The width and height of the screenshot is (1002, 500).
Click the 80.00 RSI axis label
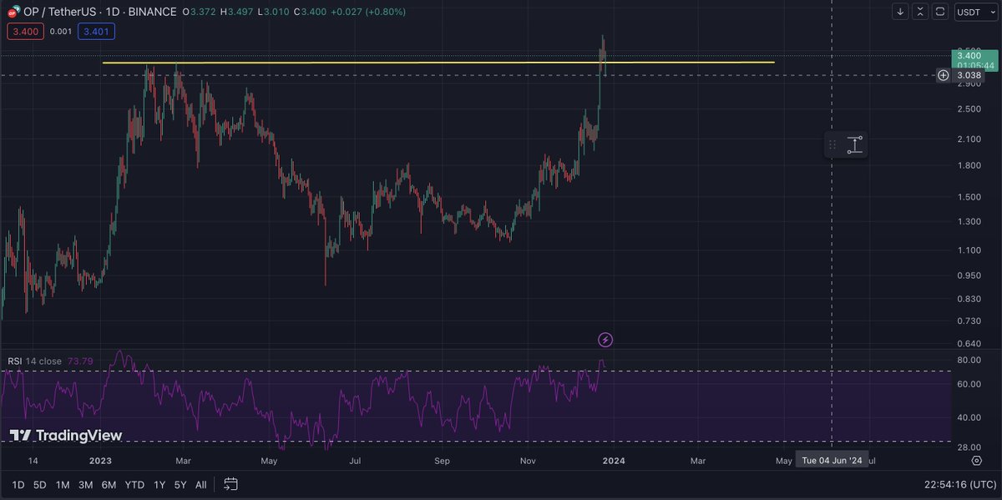[969, 361]
